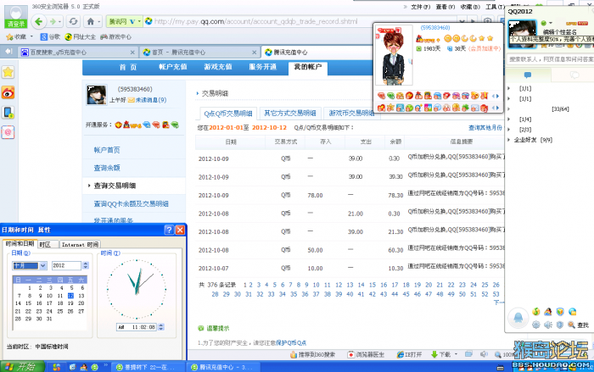Switch to the 其它方式交易明细 tab
Image resolution: width=594 pixels, height=372 pixels.
[x=290, y=113]
